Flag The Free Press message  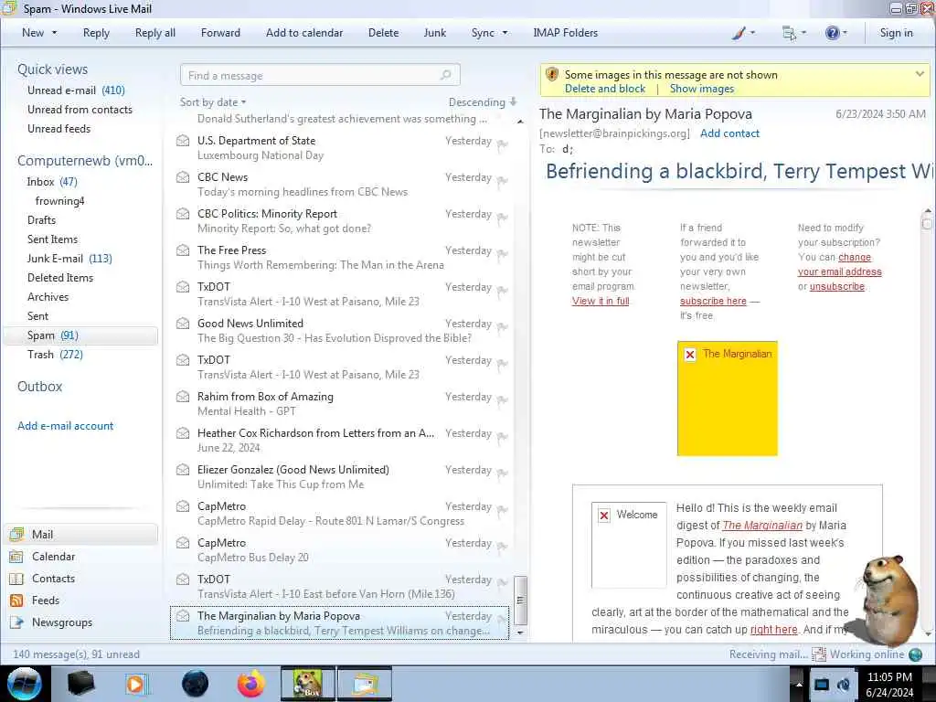point(503,254)
